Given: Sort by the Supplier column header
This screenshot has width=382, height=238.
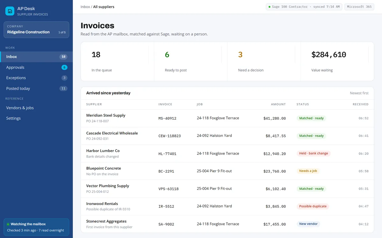Looking at the screenshot, I should tap(94, 104).
